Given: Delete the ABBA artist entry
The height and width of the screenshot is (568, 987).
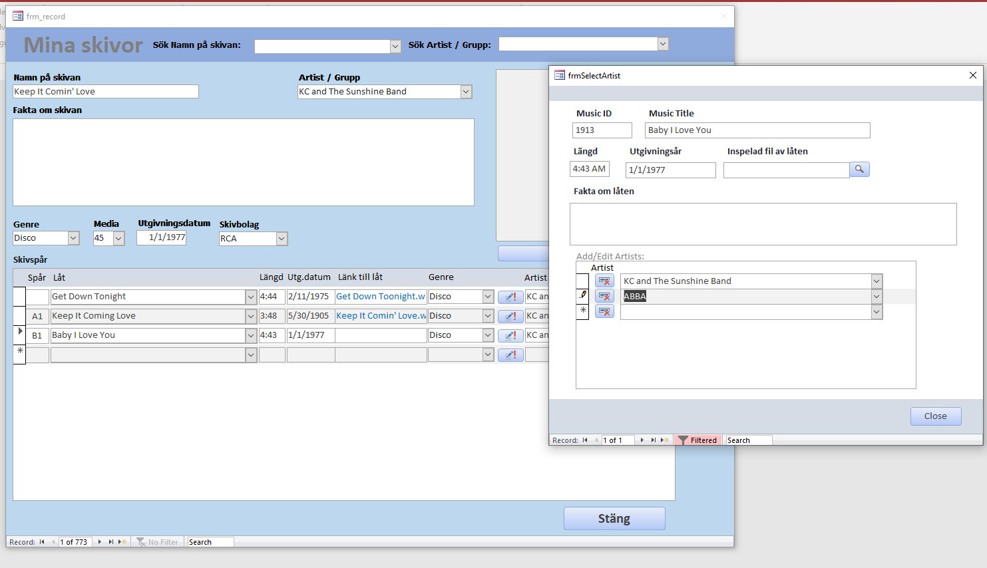Looking at the screenshot, I should click(604, 297).
